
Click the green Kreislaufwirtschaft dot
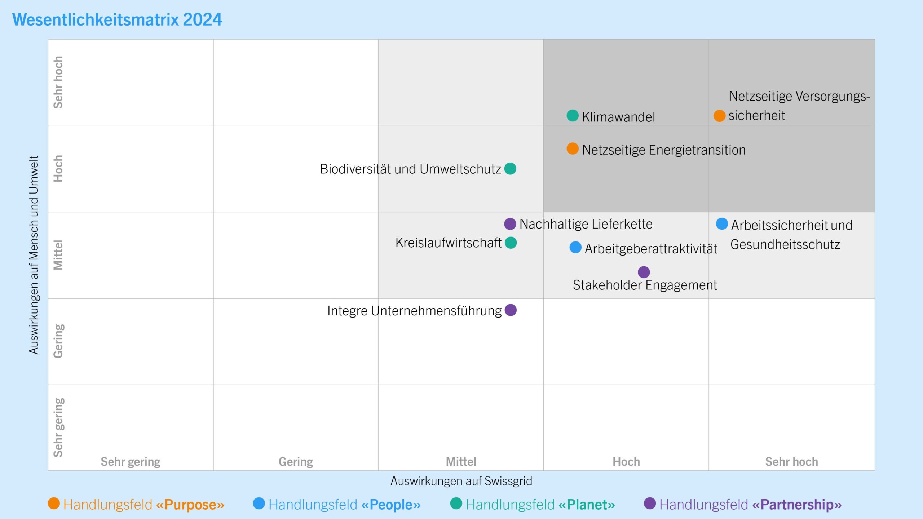click(x=511, y=243)
